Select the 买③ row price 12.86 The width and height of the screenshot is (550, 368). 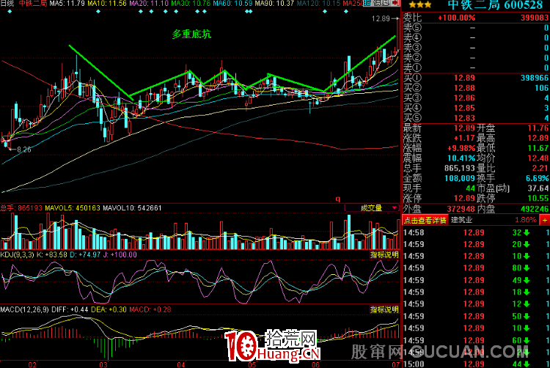[464, 98]
